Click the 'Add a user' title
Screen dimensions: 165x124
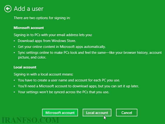click(x=29, y=9)
